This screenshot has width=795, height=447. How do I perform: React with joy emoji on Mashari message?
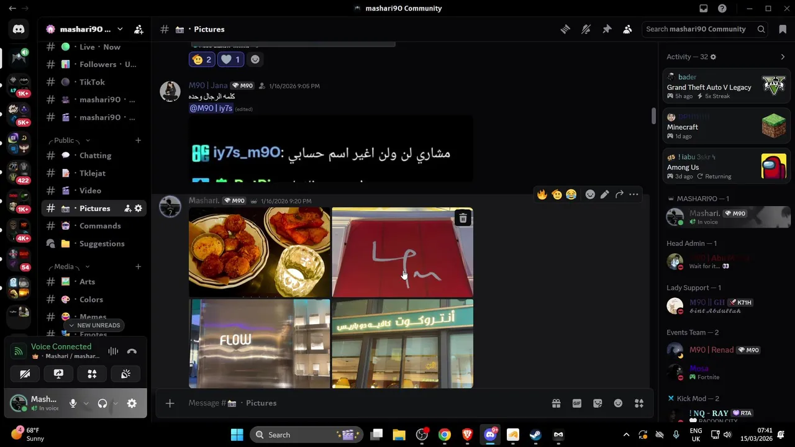[571, 194]
